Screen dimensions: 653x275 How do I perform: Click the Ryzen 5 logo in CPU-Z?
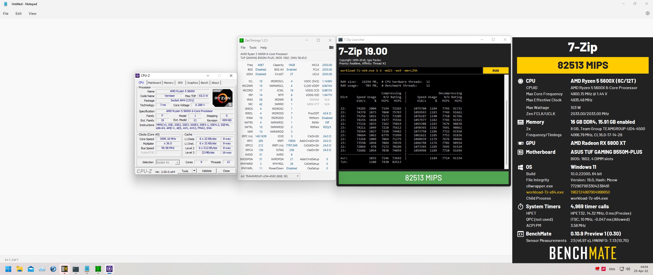(x=222, y=98)
